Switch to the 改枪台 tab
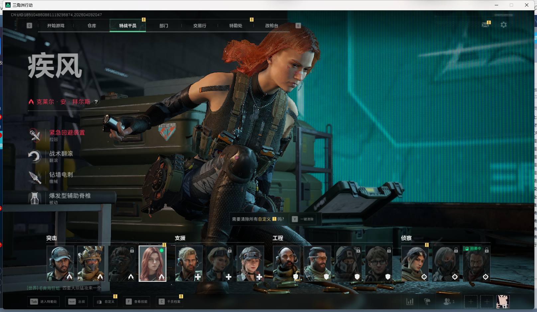This screenshot has width=537, height=312. [271, 26]
